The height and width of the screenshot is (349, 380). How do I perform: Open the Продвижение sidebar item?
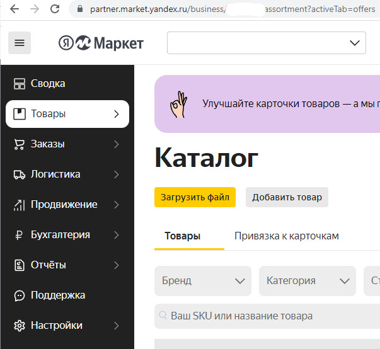[x=67, y=205]
